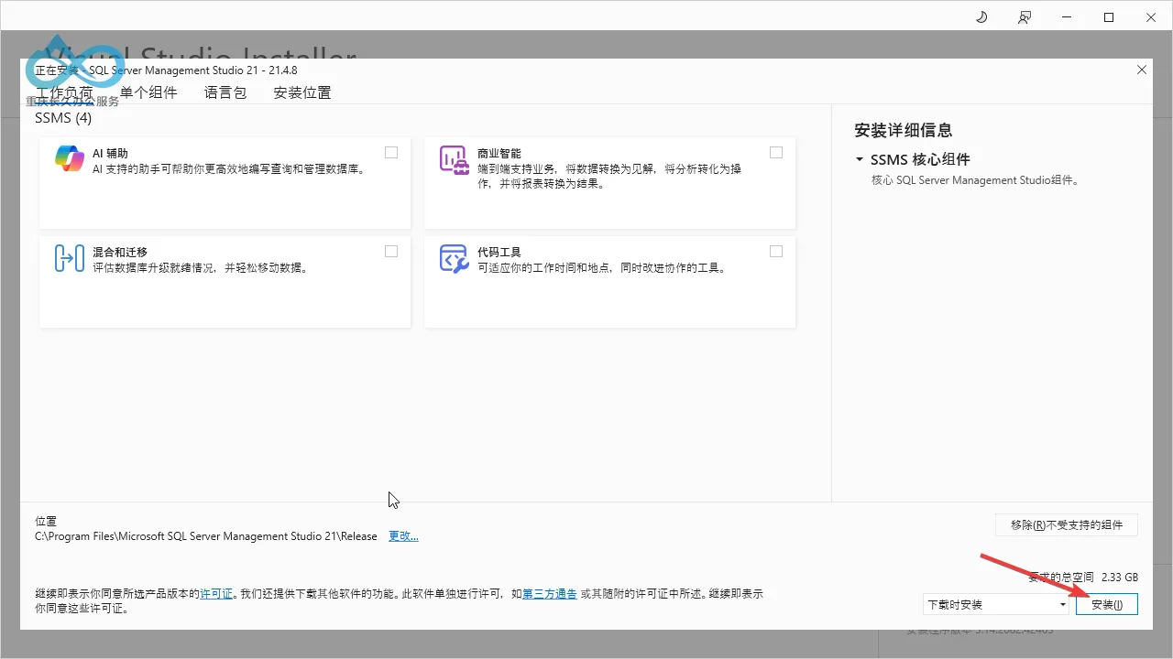Viewport: 1173px width, 659px height.
Task: Open the 安装位置 tab
Action: pyautogui.click(x=302, y=92)
